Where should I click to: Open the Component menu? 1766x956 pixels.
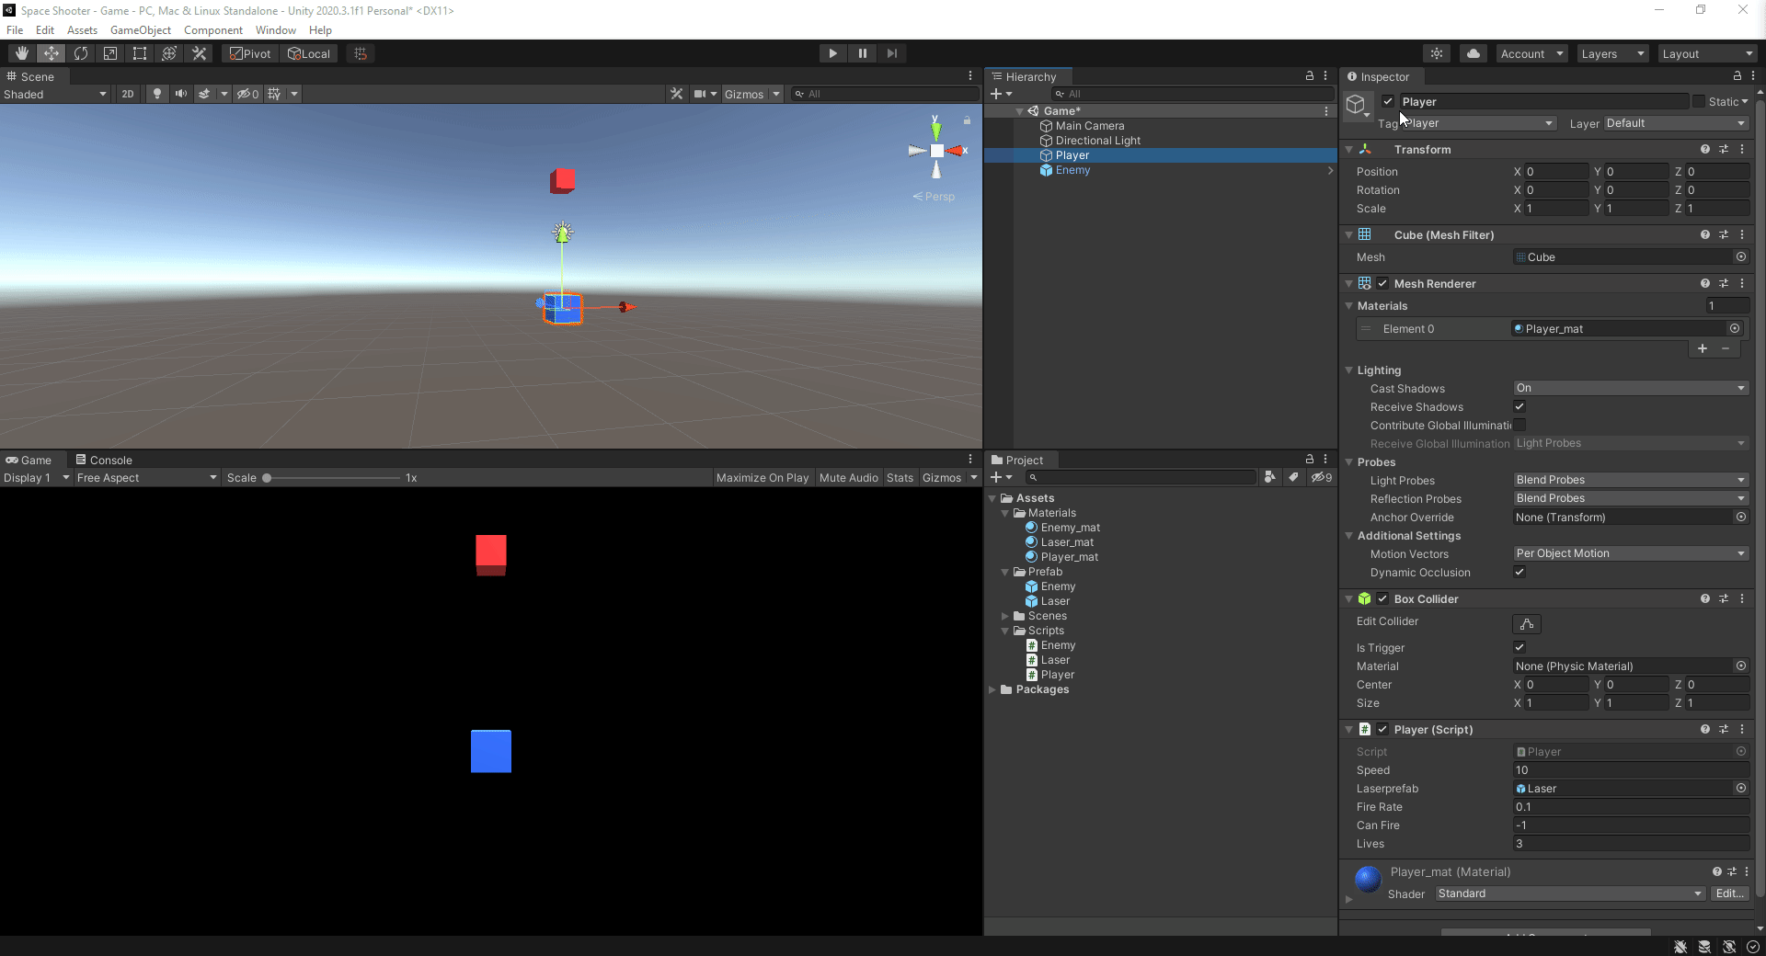(213, 30)
